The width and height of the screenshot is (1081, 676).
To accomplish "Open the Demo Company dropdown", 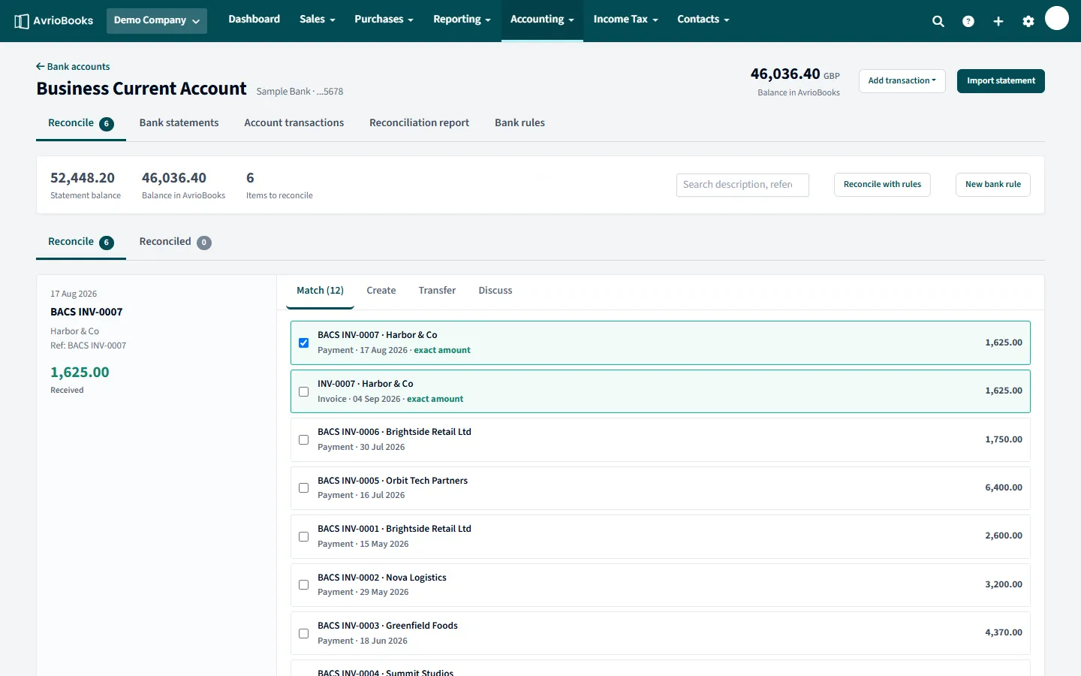I will click(x=157, y=20).
